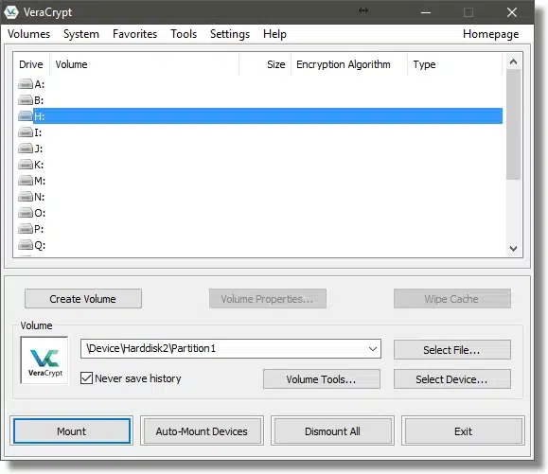This screenshot has width=548, height=474.
Task: Open the Tools menu
Action: click(184, 34)
